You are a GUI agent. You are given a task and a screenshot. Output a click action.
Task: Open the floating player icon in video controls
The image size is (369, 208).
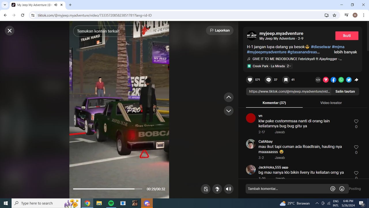pos(206,189)
